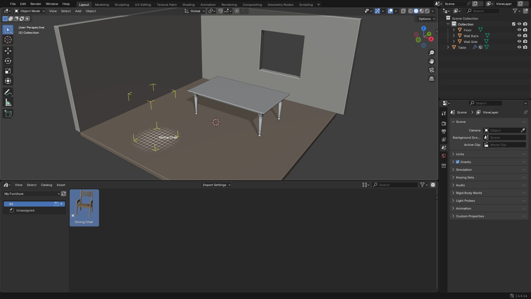Open asset browser settings gear
Image resolution: width=531 pixels, height=299 pixels.
[x=433, y=185]
